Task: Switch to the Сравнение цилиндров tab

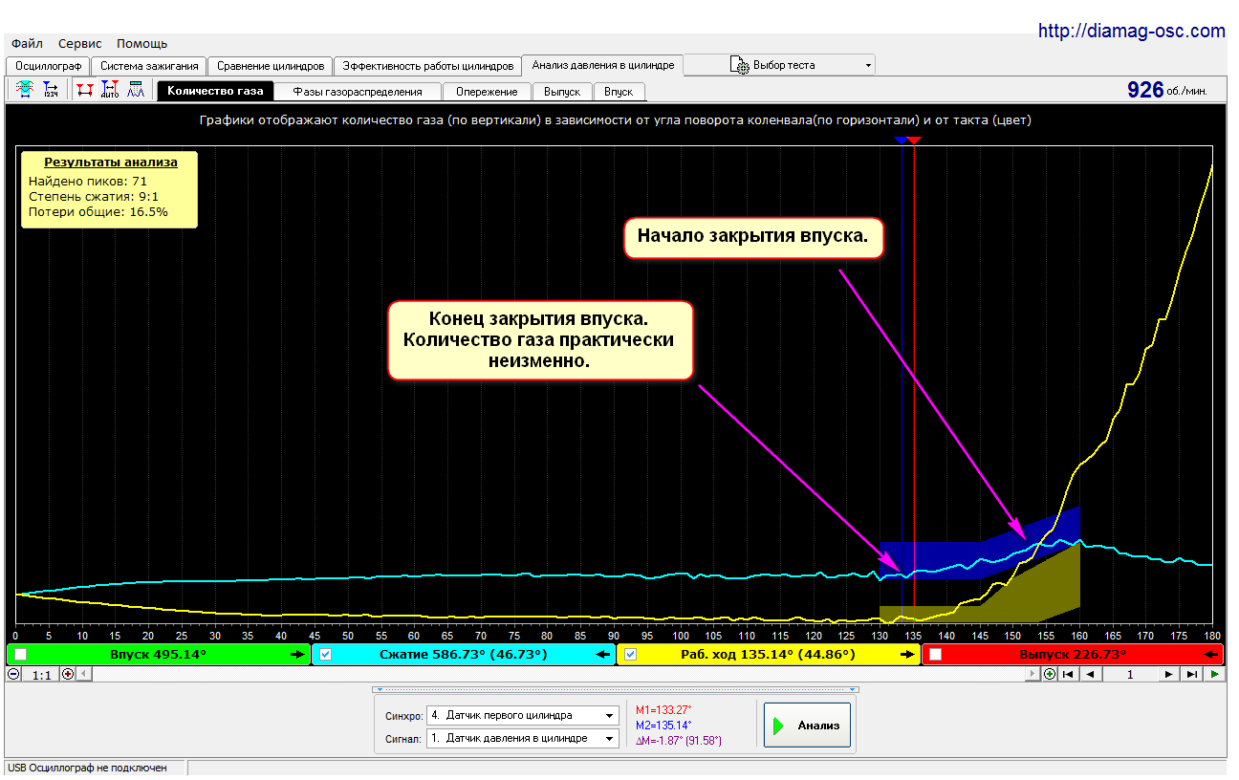Action: coord(271,66)
